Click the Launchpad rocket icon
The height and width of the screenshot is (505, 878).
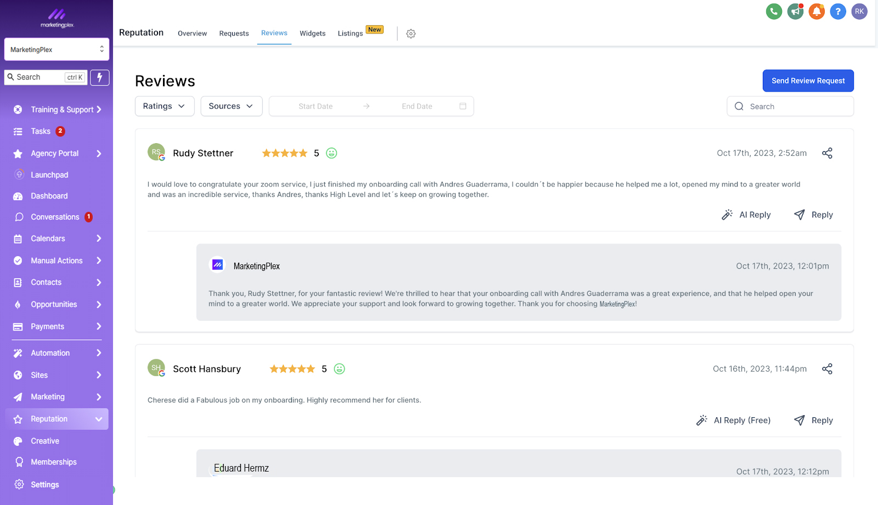point(19,174)
